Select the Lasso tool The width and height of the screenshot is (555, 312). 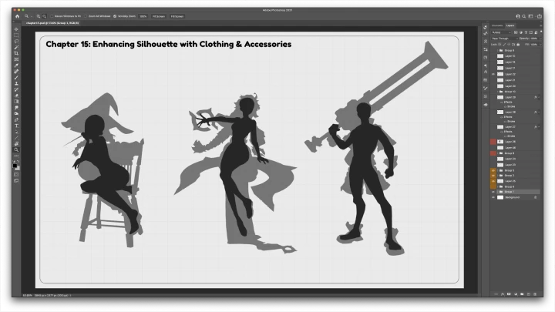click(x=16, y=42)
